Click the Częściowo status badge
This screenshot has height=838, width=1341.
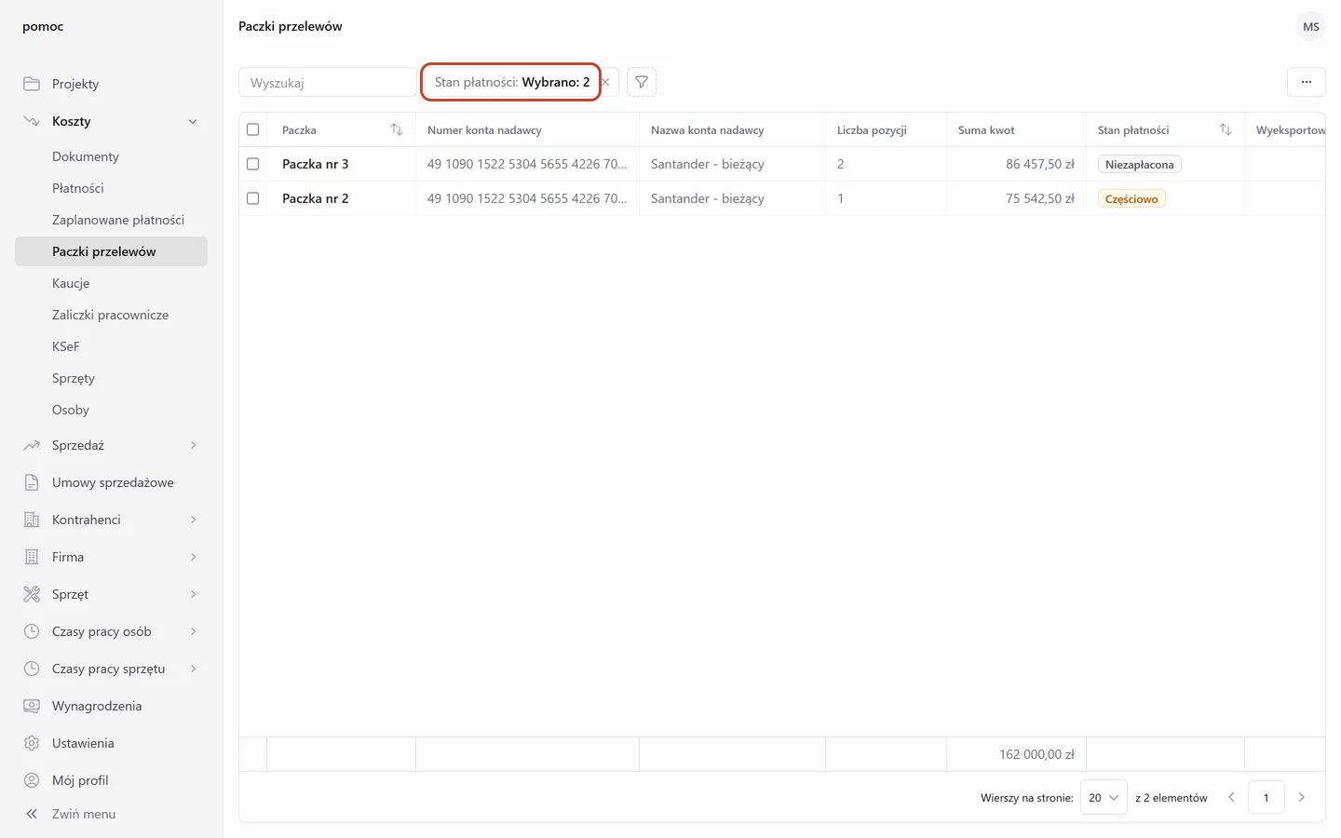[1131, 199]
